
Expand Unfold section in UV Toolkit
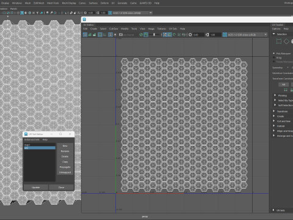[x=274, y=126]
